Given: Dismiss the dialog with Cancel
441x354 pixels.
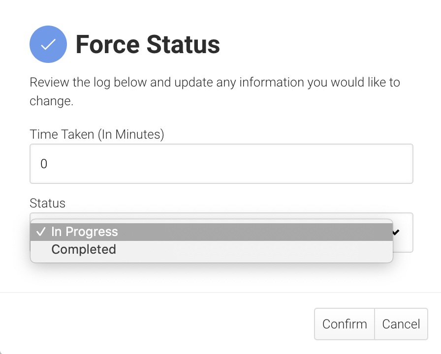Looking at the screenshot, I should [401, 324].
